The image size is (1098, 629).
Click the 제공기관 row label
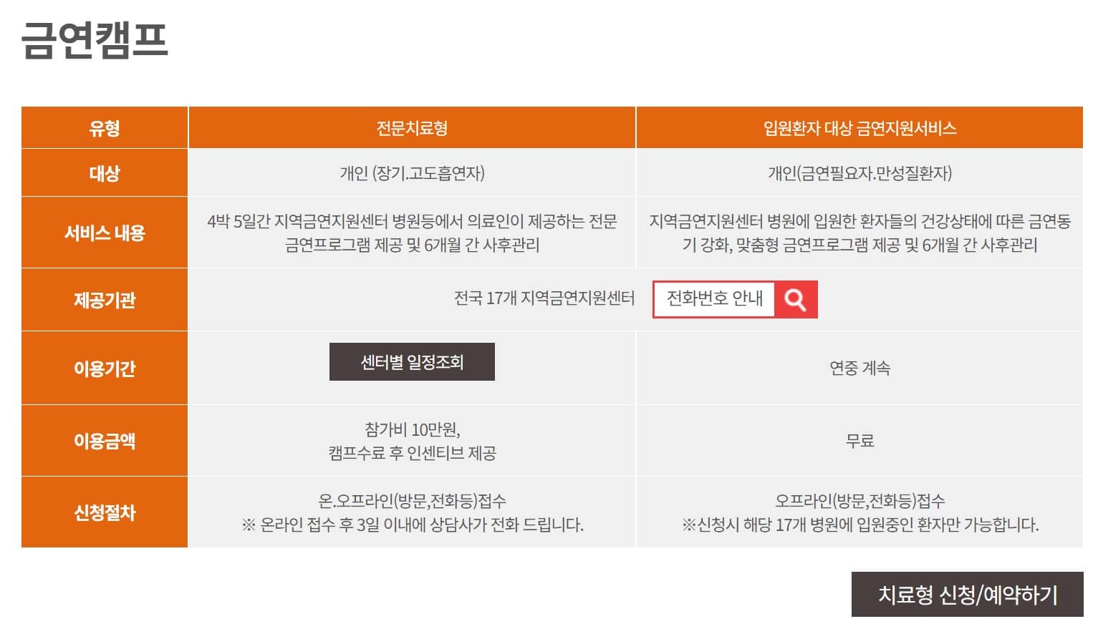pos(104,300)
